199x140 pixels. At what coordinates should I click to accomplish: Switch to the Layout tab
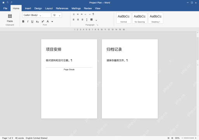click(49, 9)
